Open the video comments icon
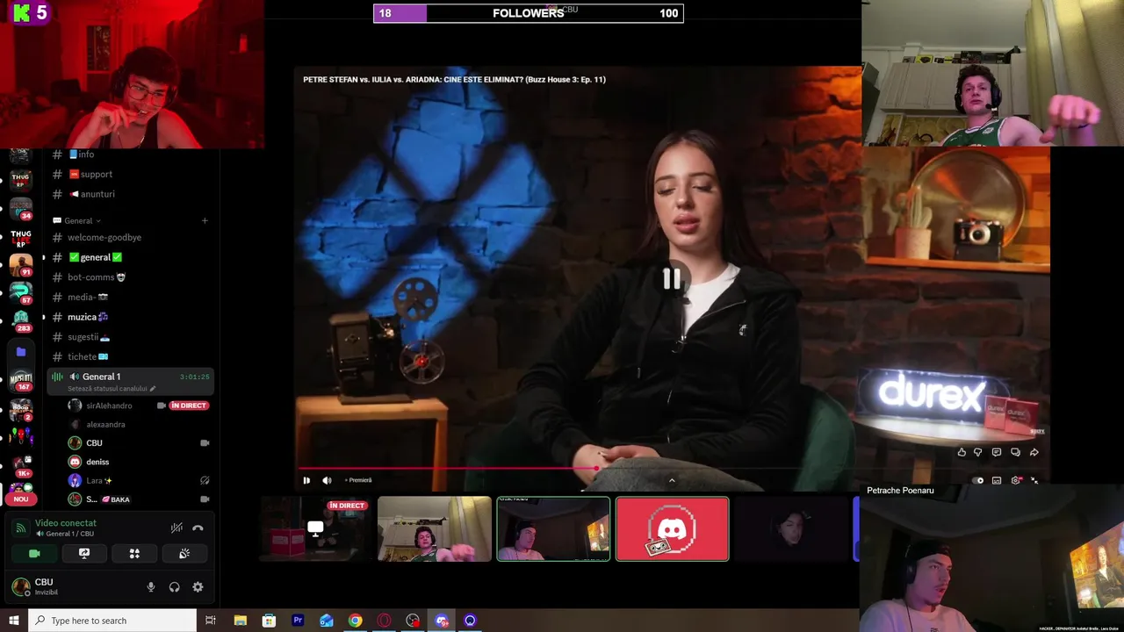Screen dimensions: 1124x632 [997, 453]
